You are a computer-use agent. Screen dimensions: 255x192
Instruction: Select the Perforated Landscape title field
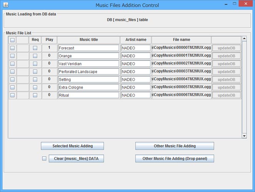88,71
